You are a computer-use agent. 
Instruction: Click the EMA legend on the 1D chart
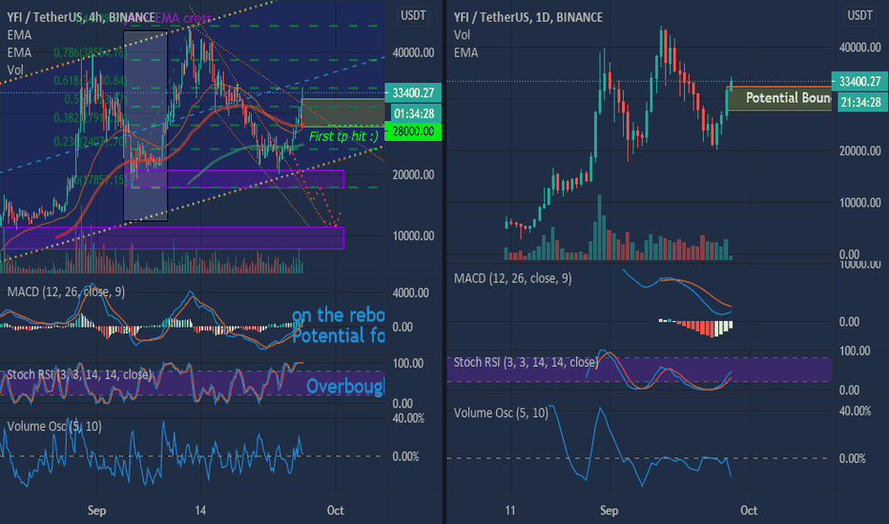[x=465, y=52]
